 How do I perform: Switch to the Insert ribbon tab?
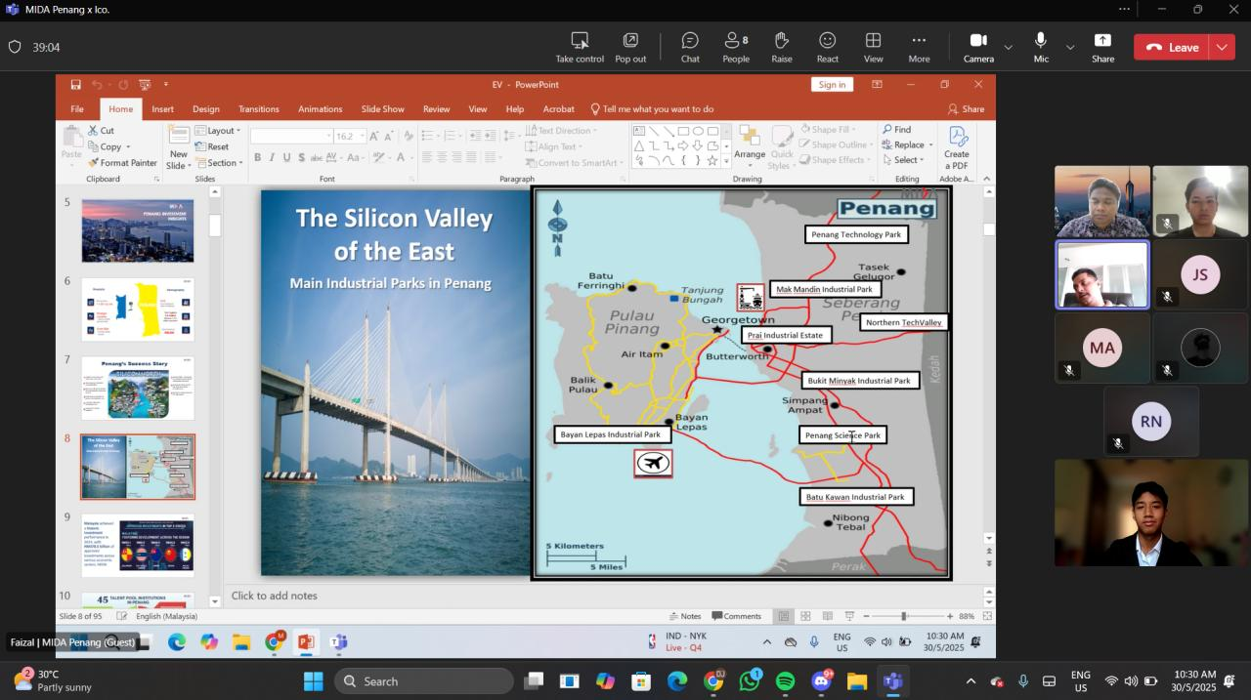pyautogui.click(x=162, y=109)
